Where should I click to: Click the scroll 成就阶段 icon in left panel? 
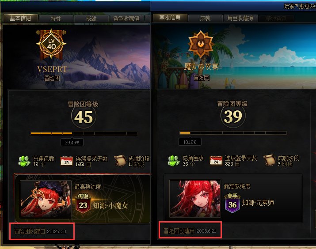coord(120,161)
